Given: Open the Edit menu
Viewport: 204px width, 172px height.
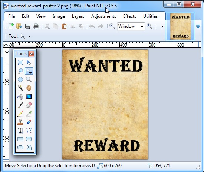Looking at the screenshot, I should pyautogui.click(x=26, y=16).
